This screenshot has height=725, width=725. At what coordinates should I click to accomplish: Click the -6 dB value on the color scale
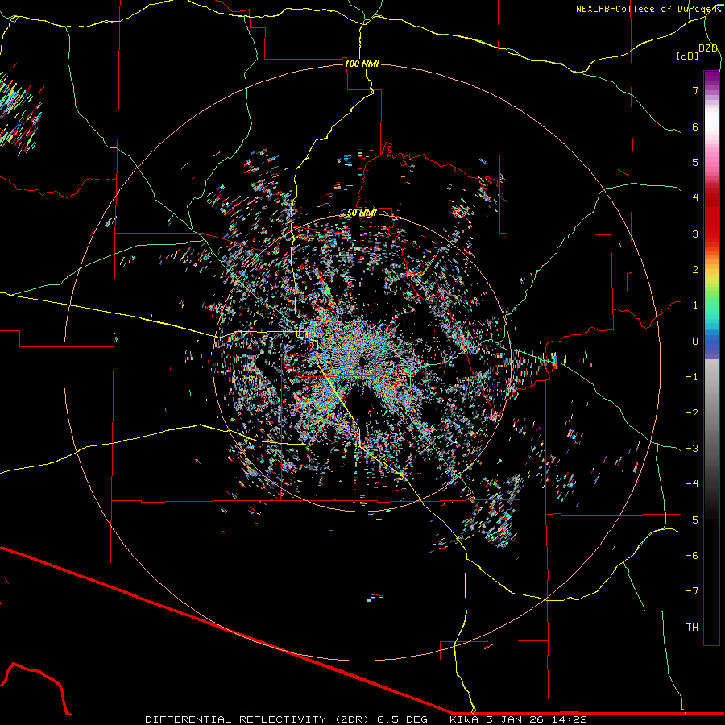pos(692,556)
